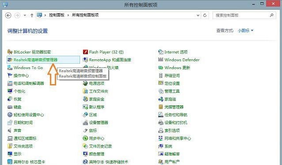The image size is (282, 165).
Task: Click the 通知区域图标 icon
Action: (x=10, y=138)
